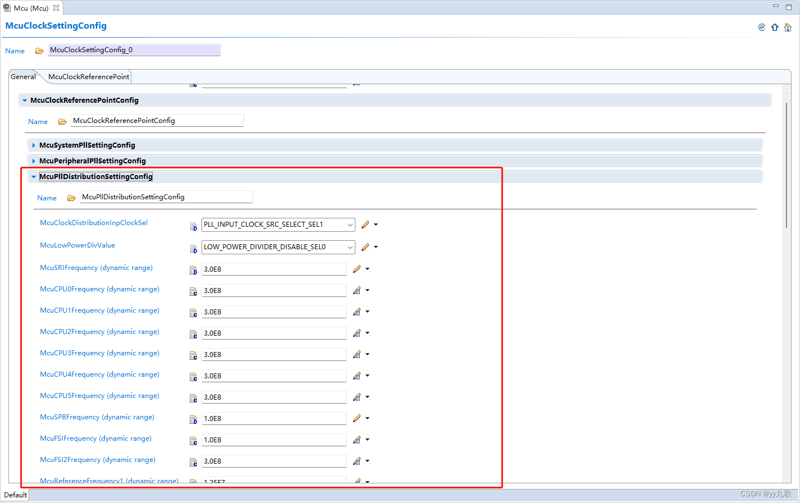Click pencil edit icon for McuSPBFrequency
The height and width of the screenshot is (503, 800).
[356, 419]
